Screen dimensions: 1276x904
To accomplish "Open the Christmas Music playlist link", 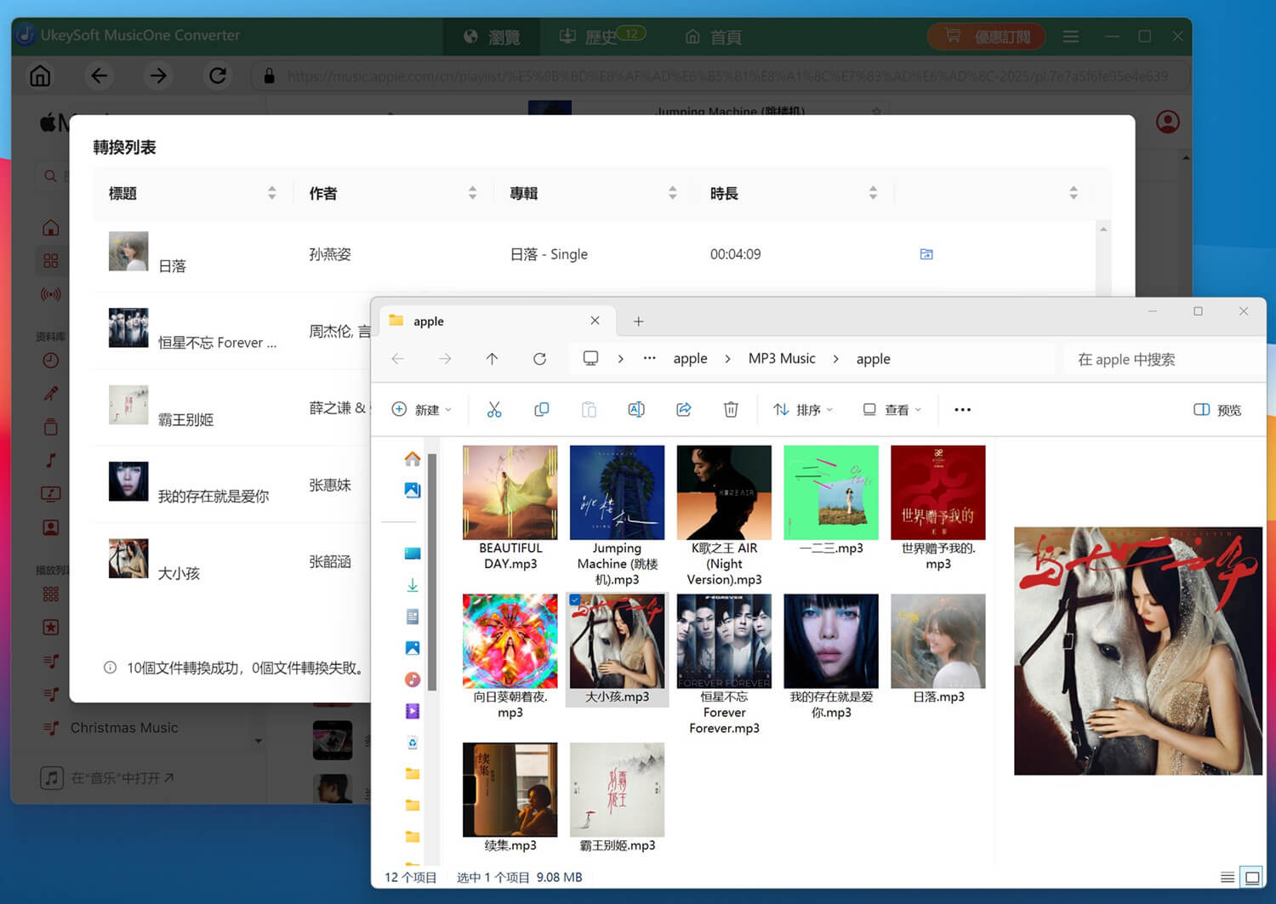I will click(x=124, y=727).
